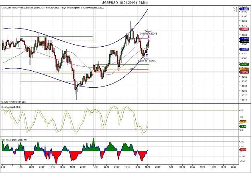Click the 100 level on CCI axis

[x=243, y=146]
